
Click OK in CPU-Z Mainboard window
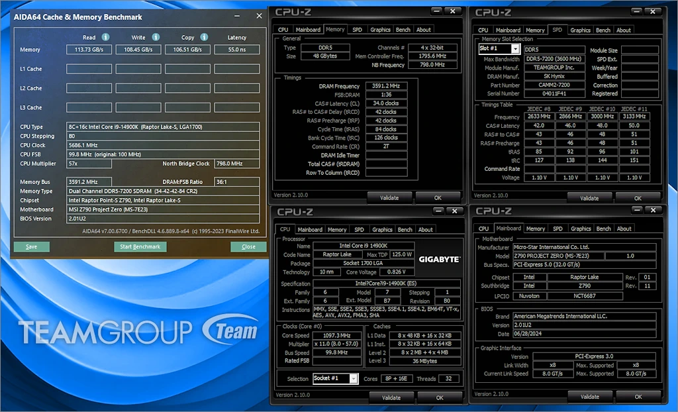638,397
